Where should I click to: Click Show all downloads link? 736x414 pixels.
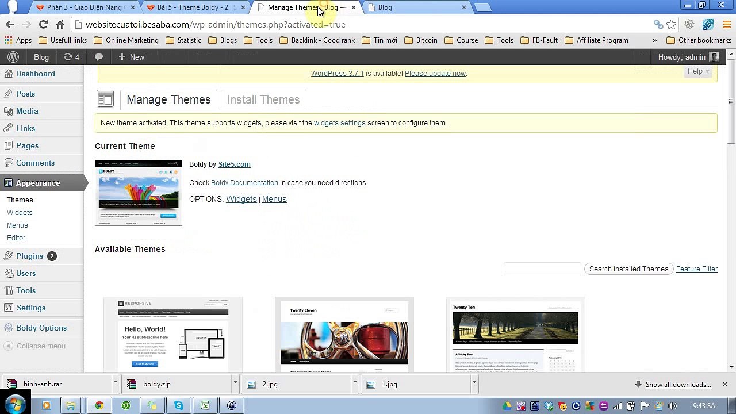point(678,385)
